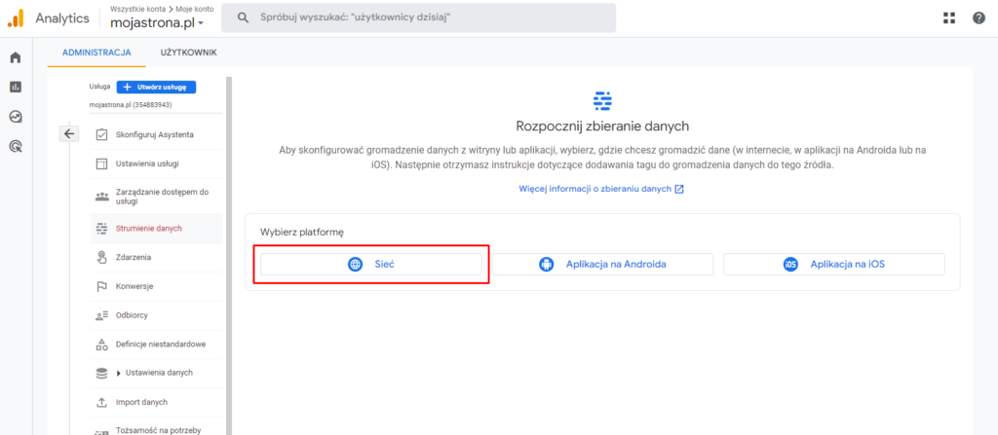Viewport: 998px width, 435px height.
Task: Open the Help question mark icon
Action: (979, 18)
